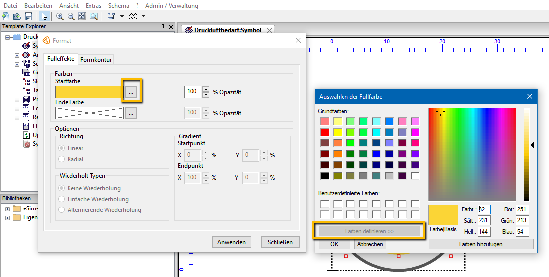Click the save (floppy disk) toolbar icon

click(x=28, y=16)
